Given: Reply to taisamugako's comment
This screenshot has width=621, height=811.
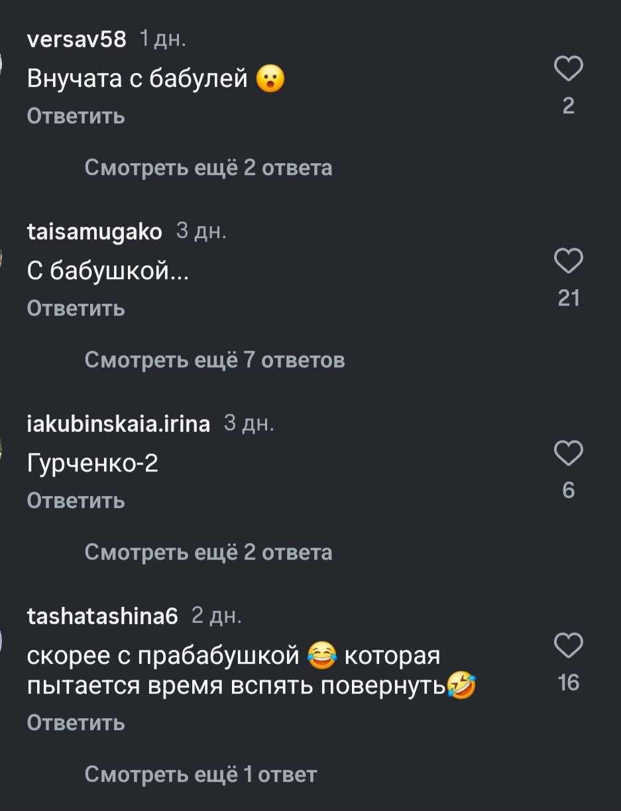Looking at the screenshot, I should (x=76, y=309).
